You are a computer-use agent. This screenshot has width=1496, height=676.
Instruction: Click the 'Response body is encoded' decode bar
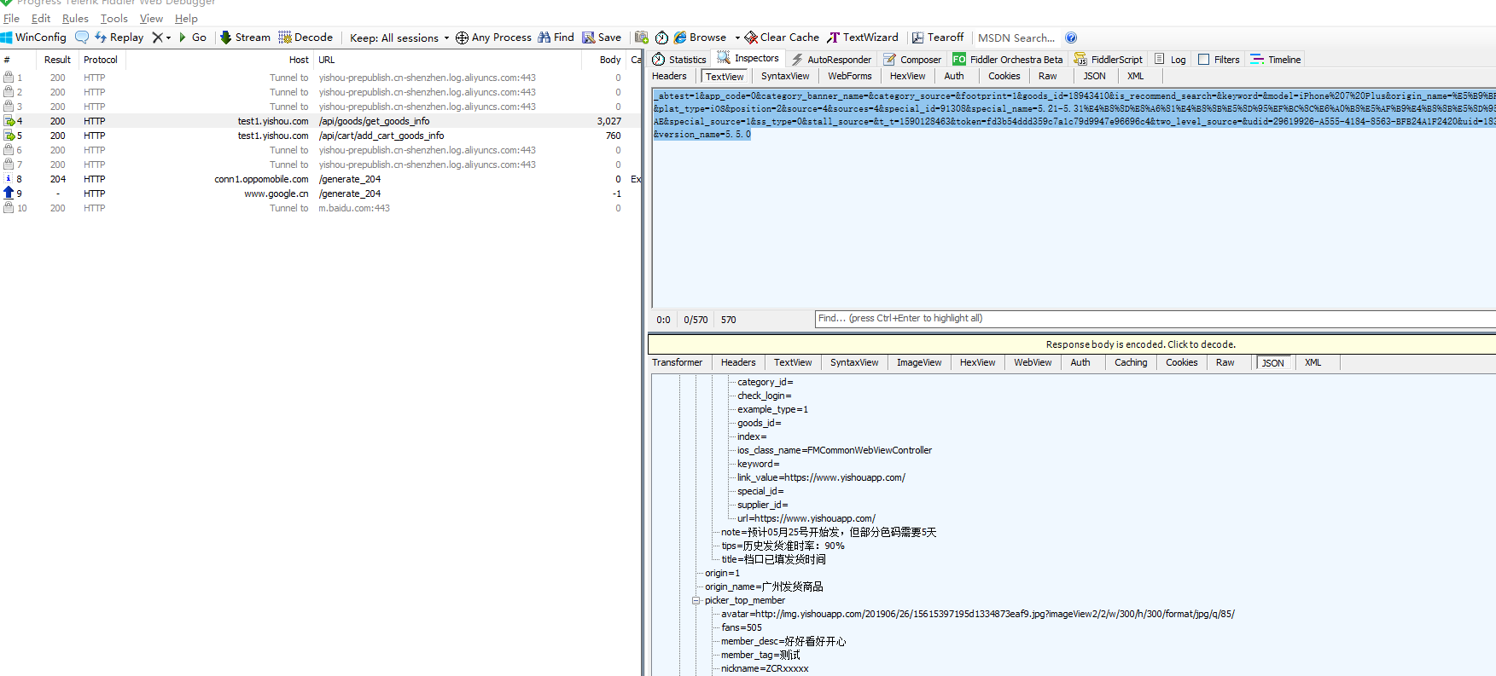pos(1072,344)
